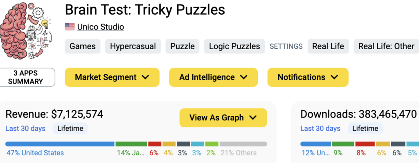Click the Hypercasual tag
This screenshot has width=419, height=163.
133,46
